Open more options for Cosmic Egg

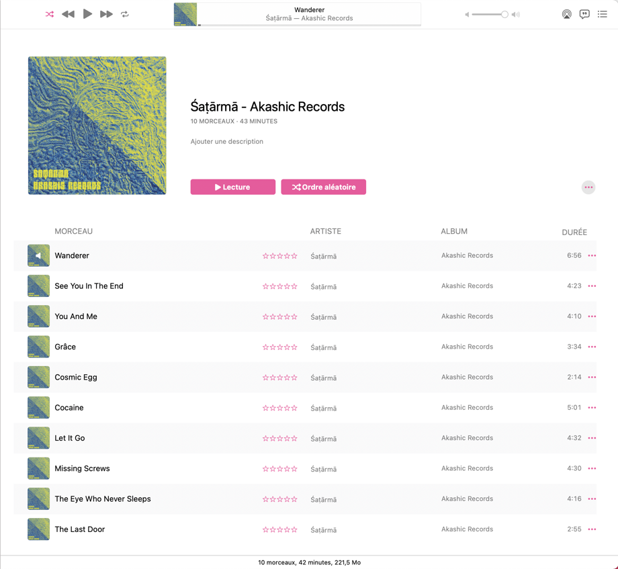(592, 378)
